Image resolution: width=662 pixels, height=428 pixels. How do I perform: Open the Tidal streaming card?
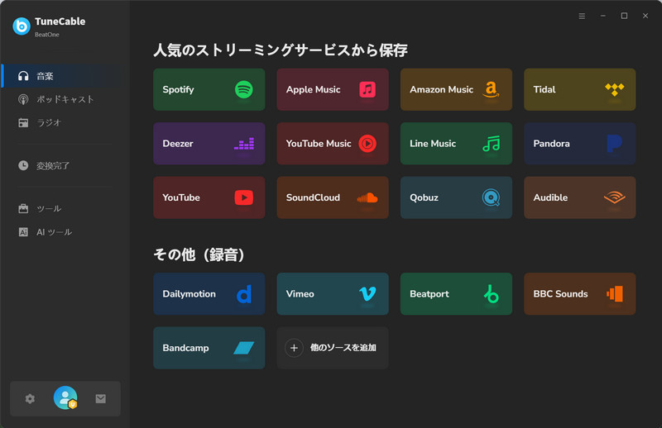[x=580, y=89]
